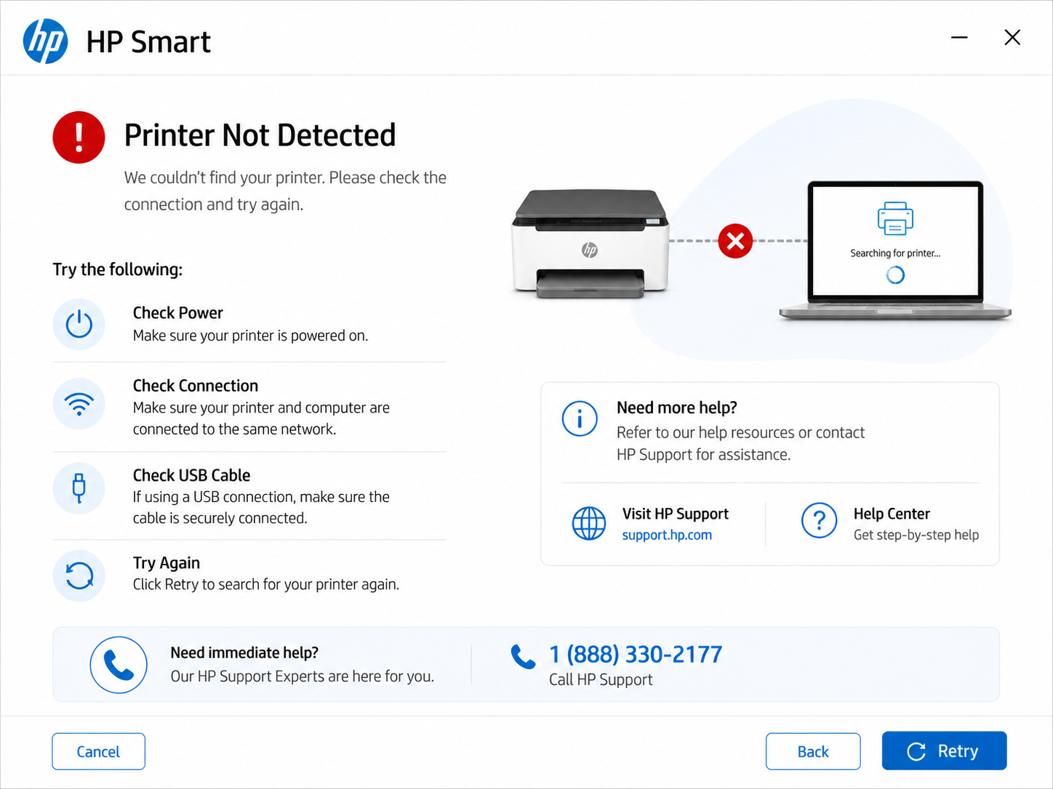Go Back with the Back button
Screen dimensions: 1053x789
[x=813, y=751]
